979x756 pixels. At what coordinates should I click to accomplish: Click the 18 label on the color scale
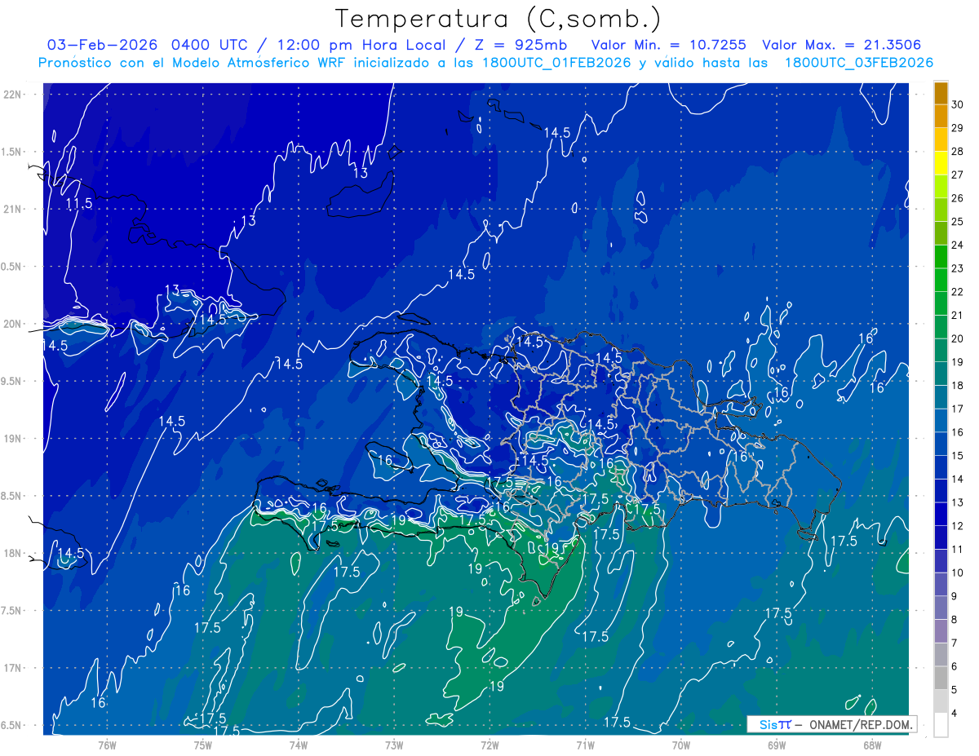(x=958, y=386)
